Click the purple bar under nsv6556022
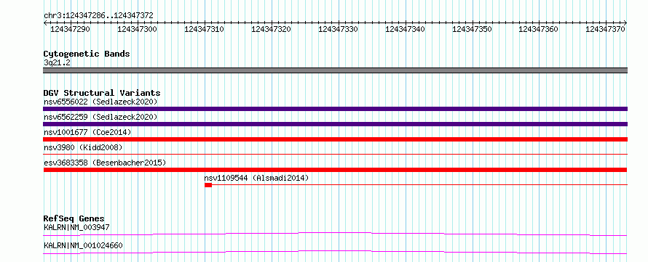Viewport: 648px width, 262px height. coord(335,109)
